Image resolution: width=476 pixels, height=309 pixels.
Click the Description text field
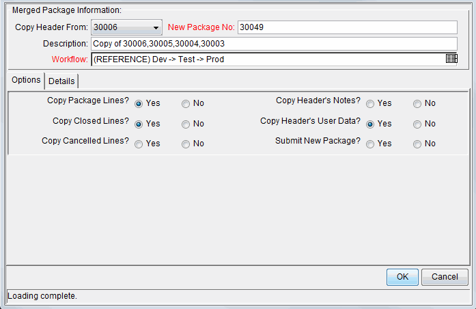pos(273,43)
